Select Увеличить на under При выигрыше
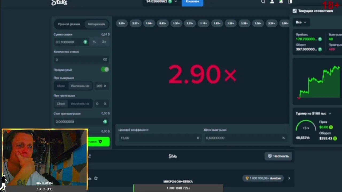 tap(80, 86)
